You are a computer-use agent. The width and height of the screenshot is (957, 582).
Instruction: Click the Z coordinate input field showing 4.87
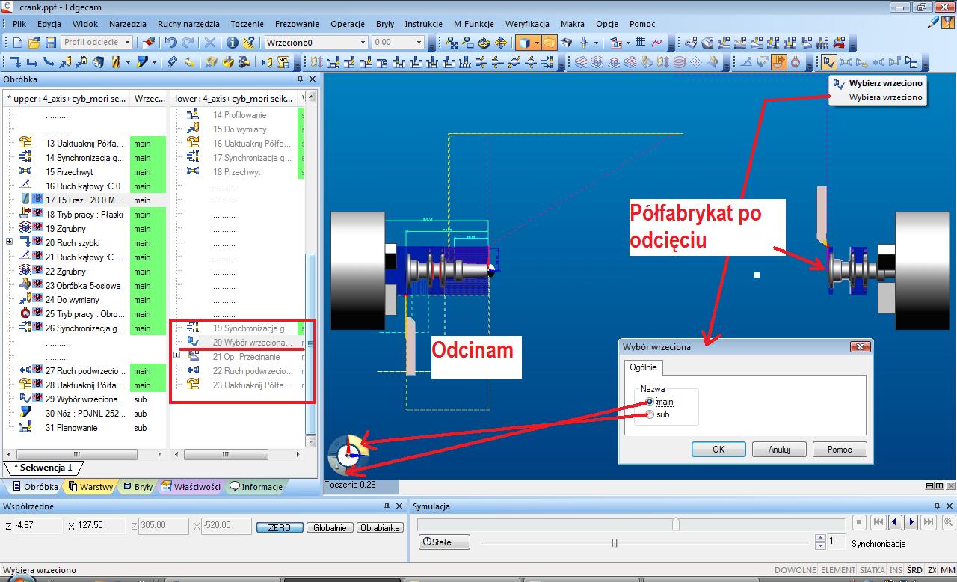click(38, 525)
